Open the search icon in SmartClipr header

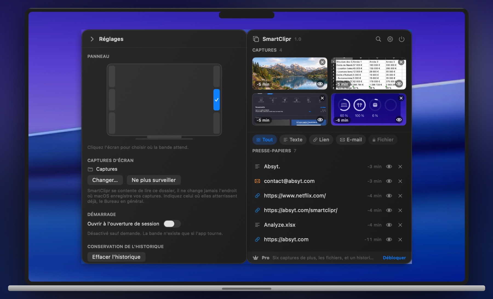[x=378, y=39]
